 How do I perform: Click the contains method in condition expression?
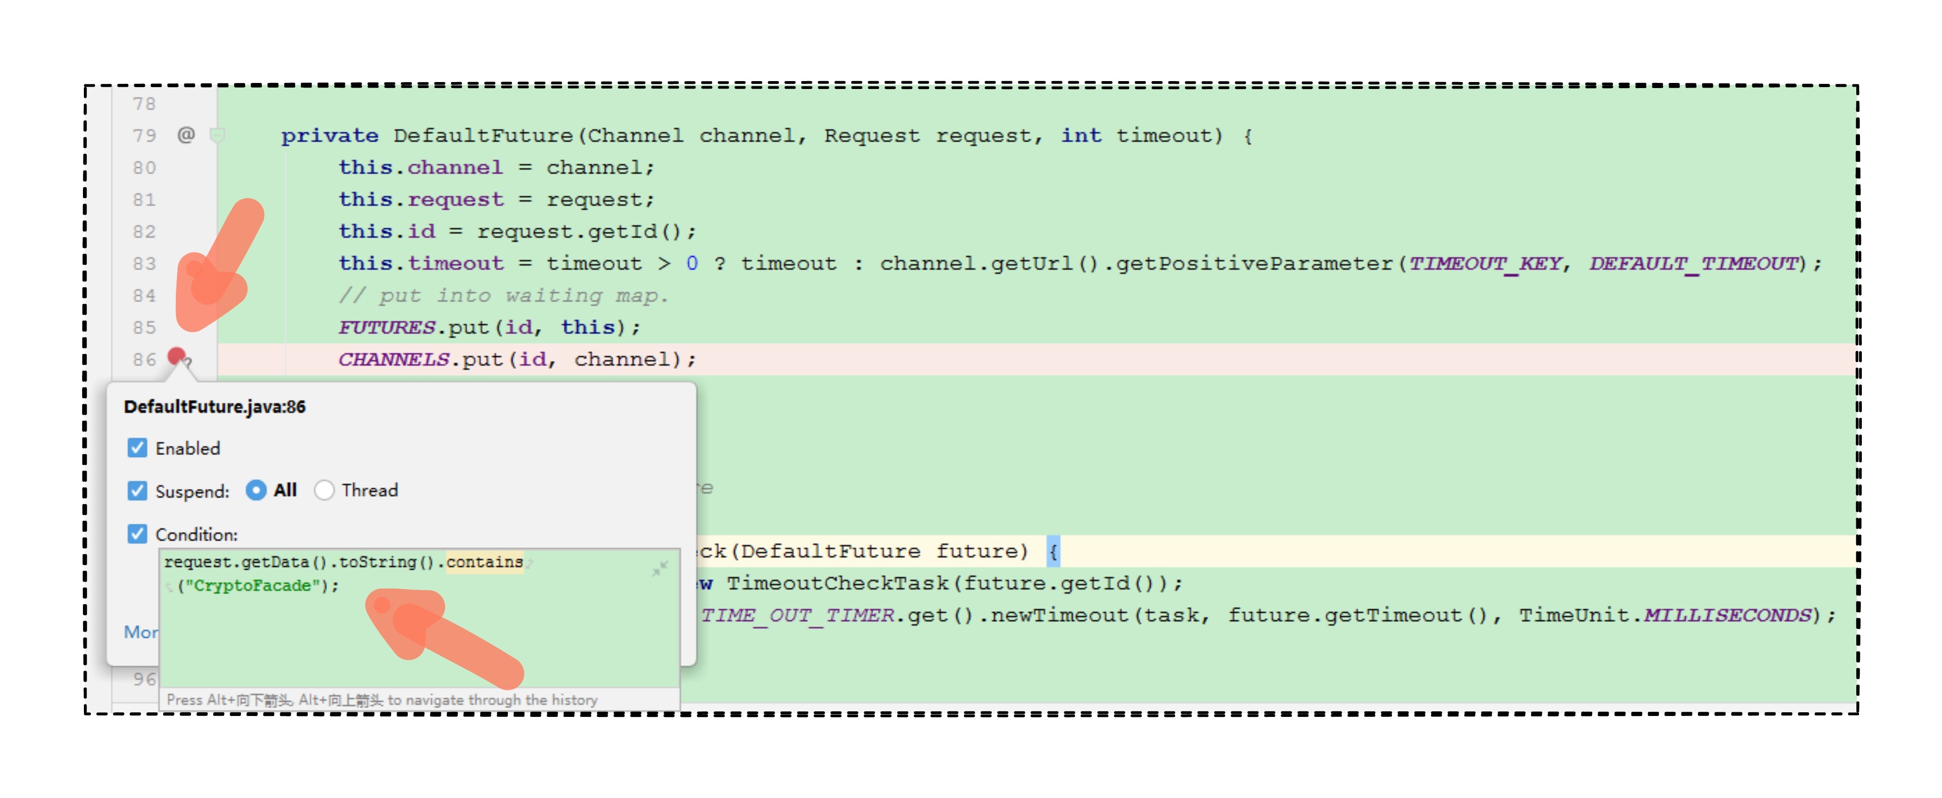[484, 562]
